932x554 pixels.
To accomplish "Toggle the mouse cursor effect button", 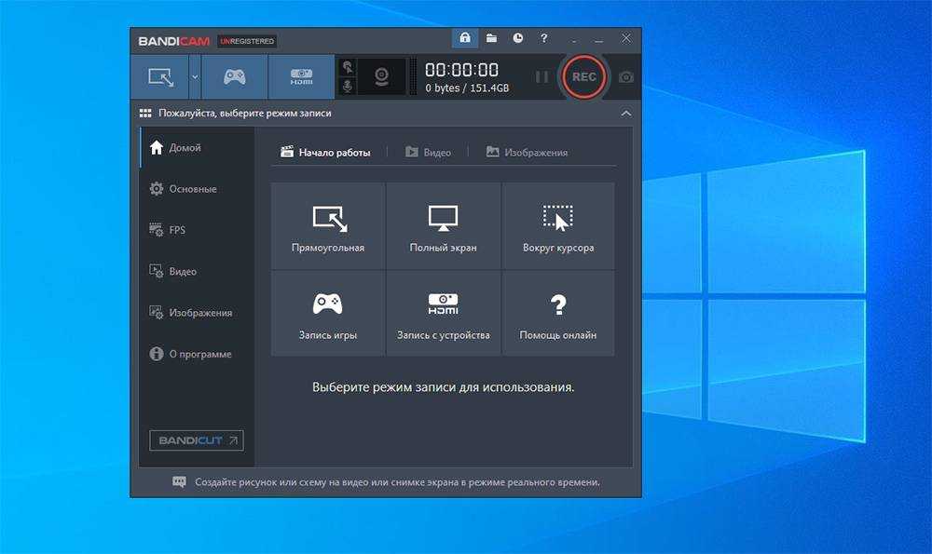I will [348, 67].
